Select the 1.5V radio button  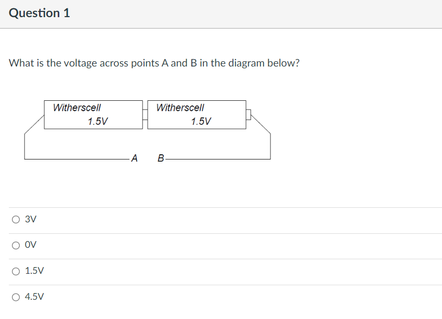pyautogui.click(x=15, y=271)
